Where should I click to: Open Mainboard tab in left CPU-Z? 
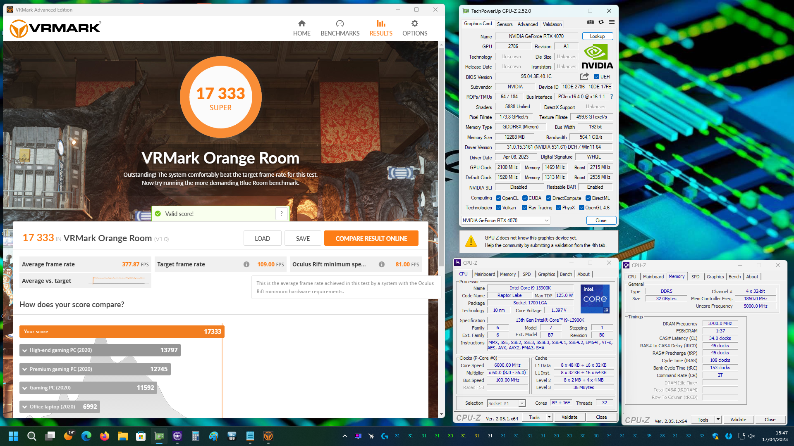[485, 274]
